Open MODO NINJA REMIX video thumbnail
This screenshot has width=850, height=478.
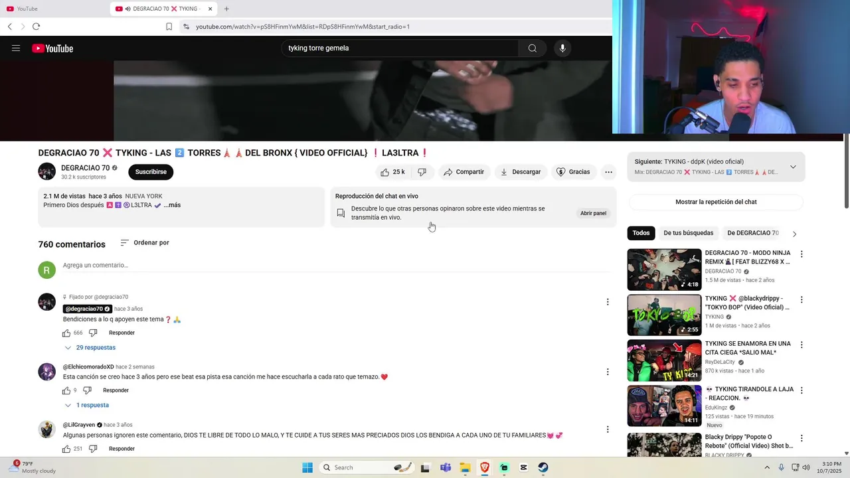(664, 270)
